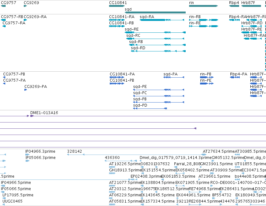Click EST GM23901.5prime label
This screenshot has height=206, width=266.
(x=217, y=164)
